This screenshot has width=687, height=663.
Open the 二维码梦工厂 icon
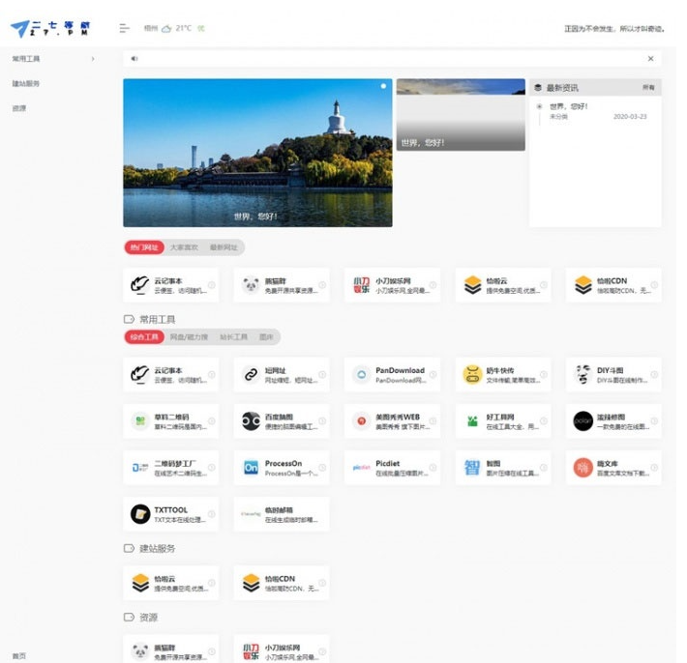[140, 468]
